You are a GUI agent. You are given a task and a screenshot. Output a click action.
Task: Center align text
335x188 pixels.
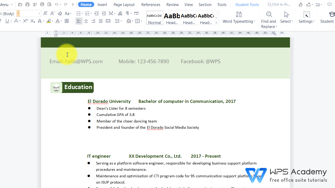86,21
